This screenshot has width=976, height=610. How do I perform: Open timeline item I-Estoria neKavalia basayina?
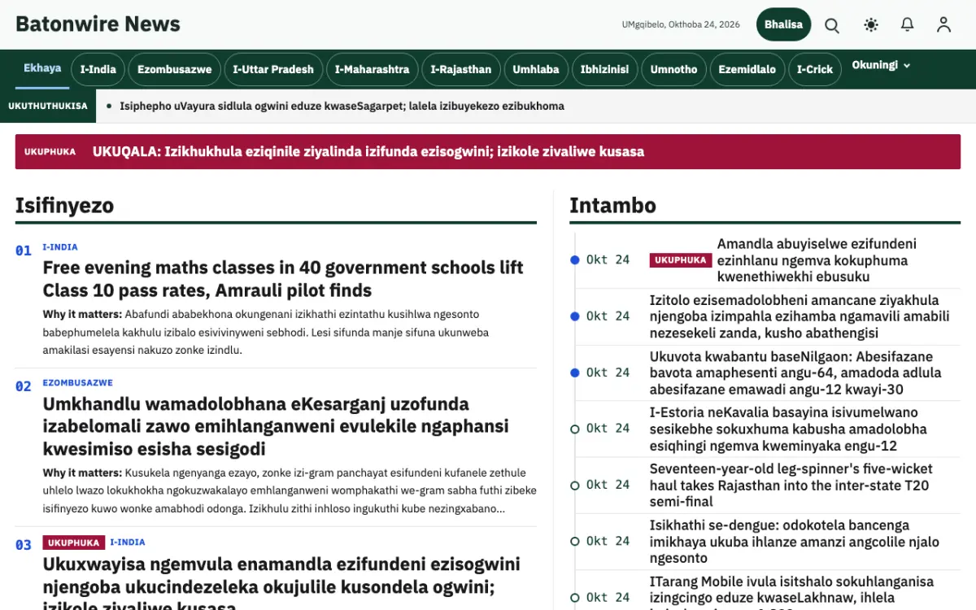pos(788,429)
